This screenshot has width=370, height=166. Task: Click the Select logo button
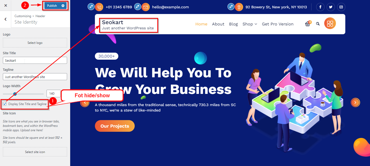[35, 43]
